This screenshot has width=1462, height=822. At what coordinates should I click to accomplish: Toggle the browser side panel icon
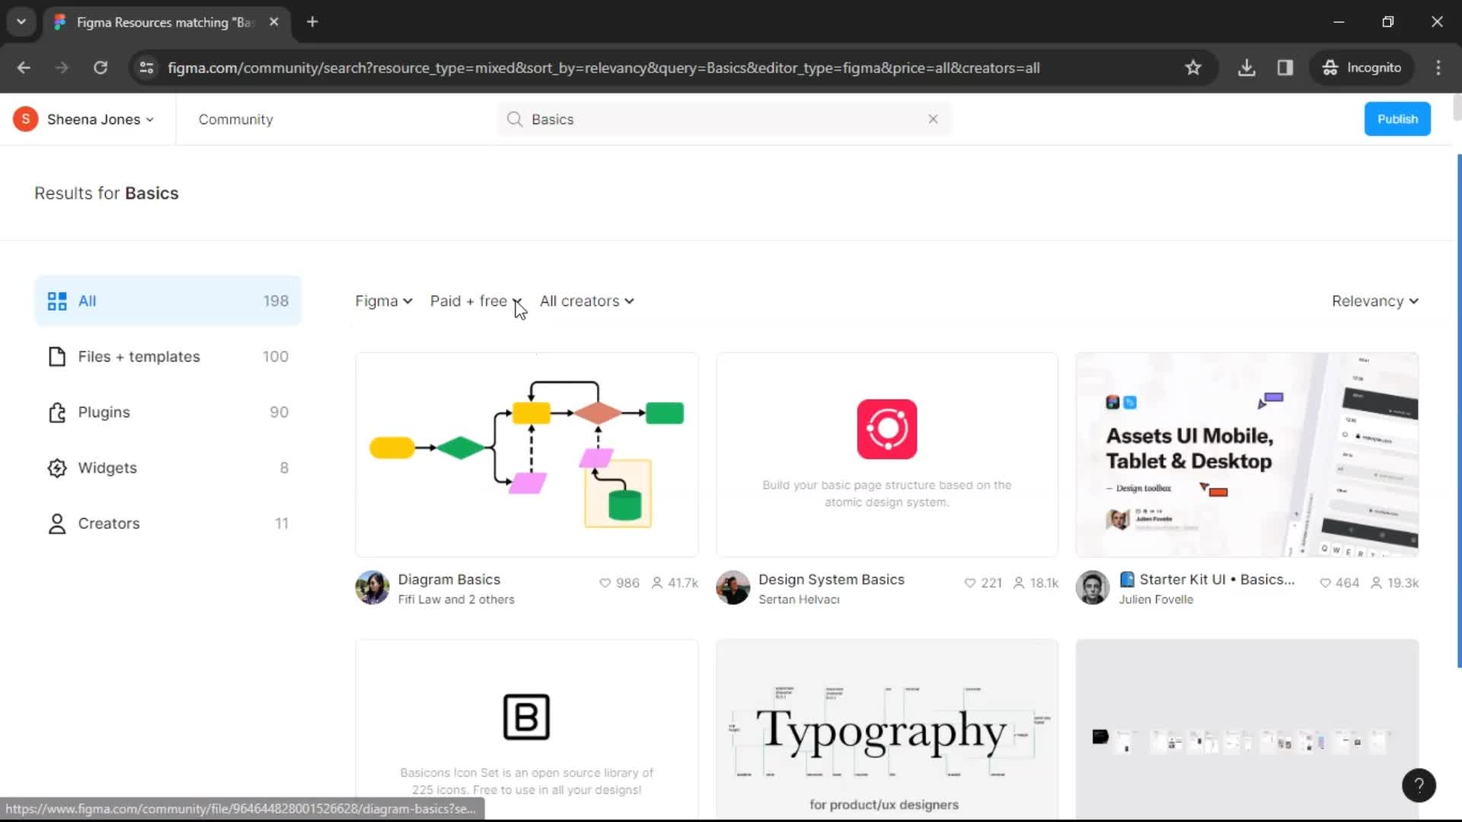click(x=1285, y=68)
